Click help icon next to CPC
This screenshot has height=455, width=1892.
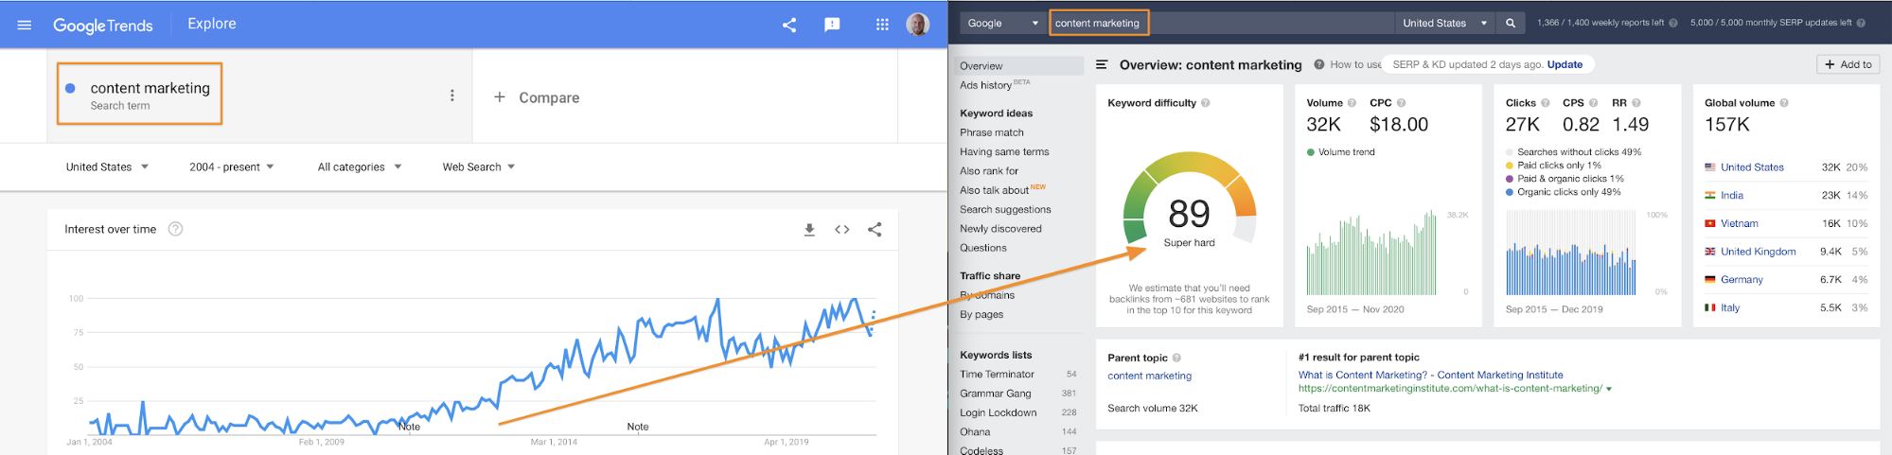point(1402,103)
